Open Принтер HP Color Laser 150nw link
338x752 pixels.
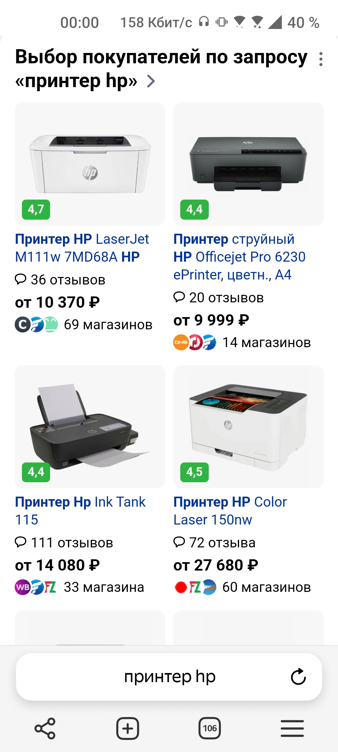[230, 511]
